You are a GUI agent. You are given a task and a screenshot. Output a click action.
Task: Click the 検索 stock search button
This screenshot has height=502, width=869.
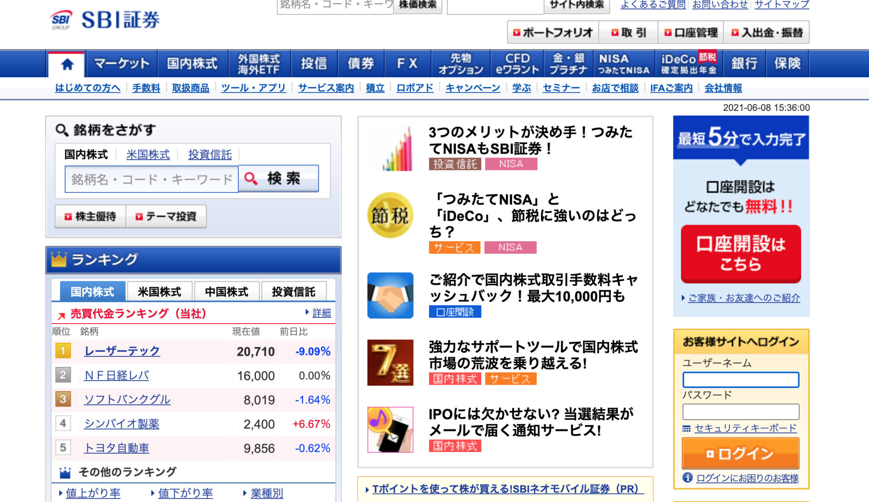278,179
